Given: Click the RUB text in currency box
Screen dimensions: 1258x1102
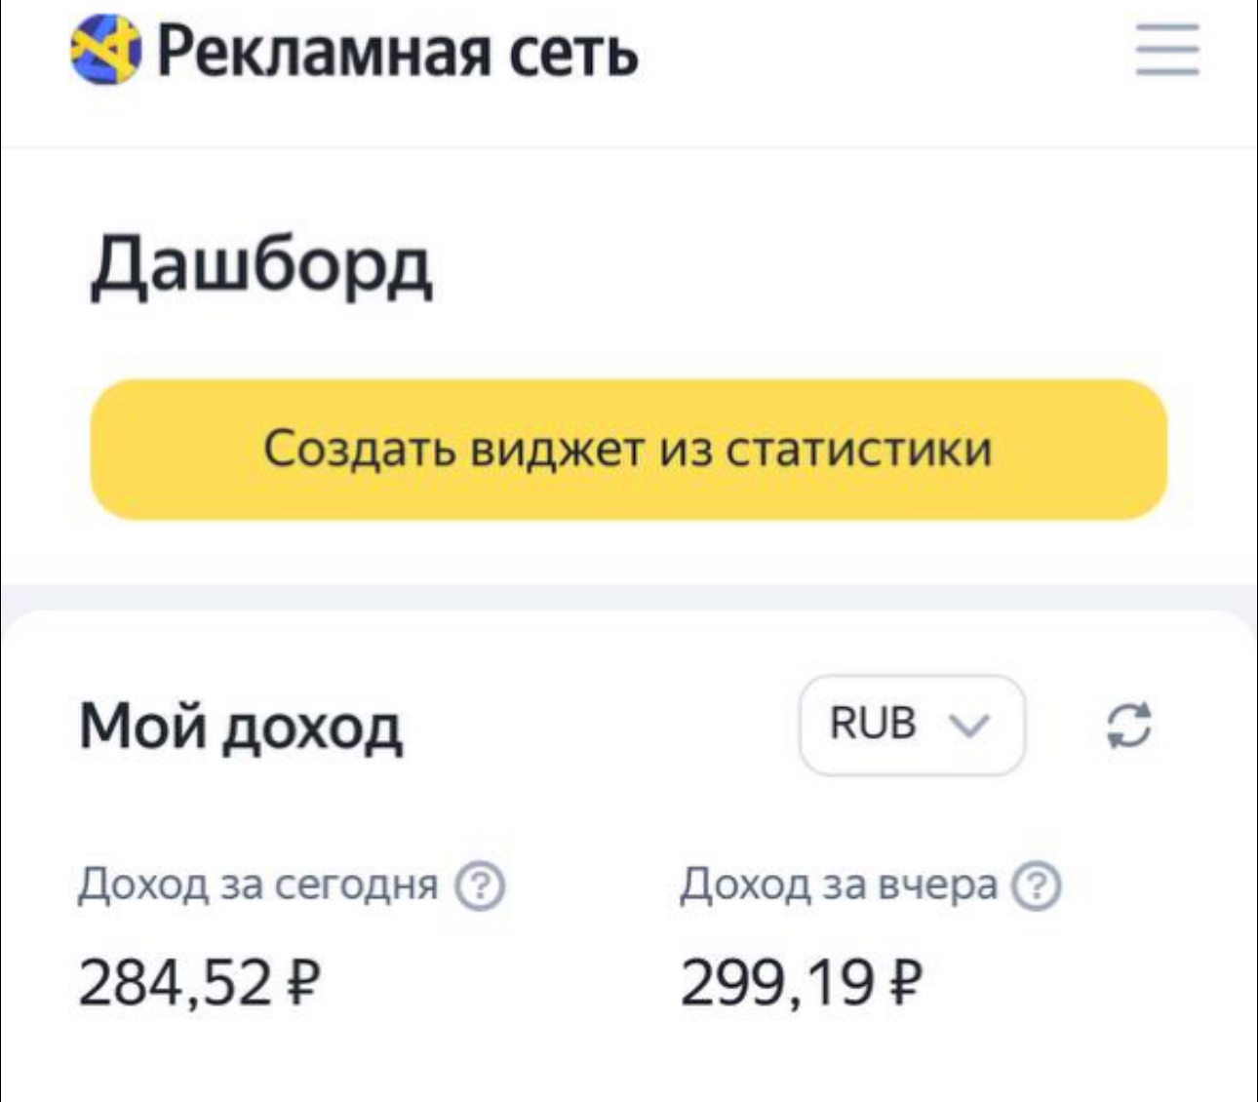Looking at the screenshot, I should 872,724.
